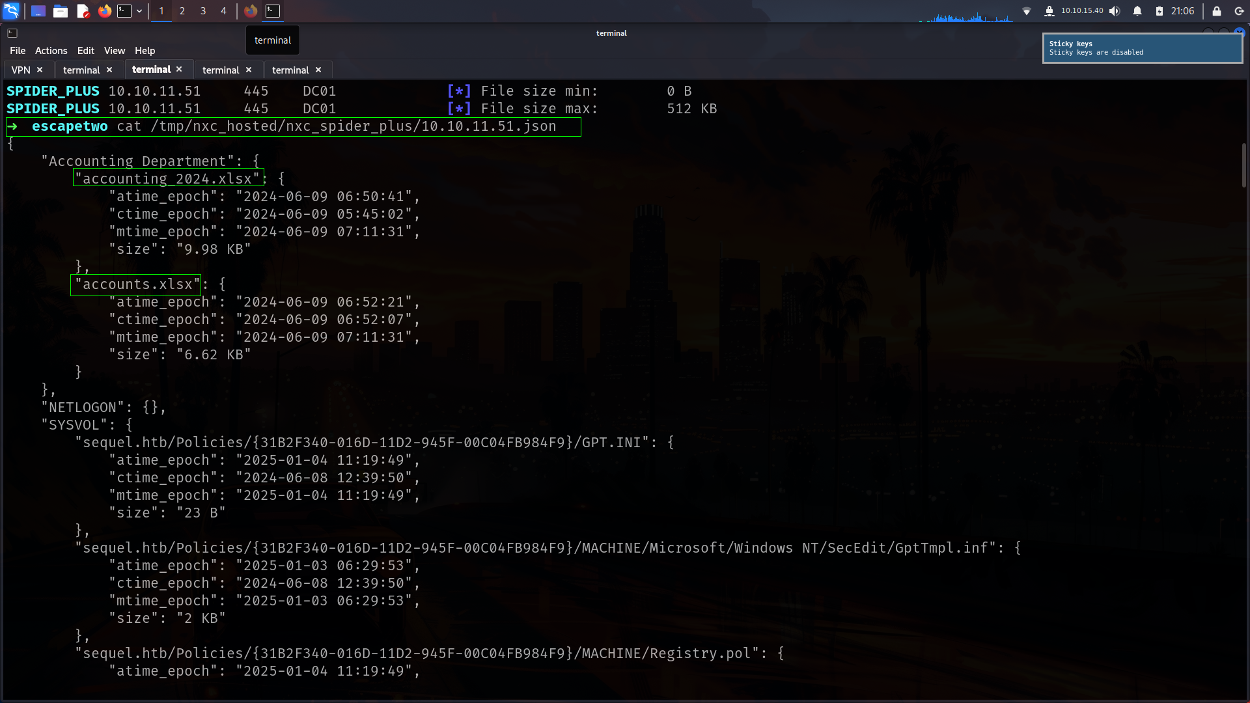Switch to workspace 2
The height and width of the screenshot is (703, 1250).
182,11
